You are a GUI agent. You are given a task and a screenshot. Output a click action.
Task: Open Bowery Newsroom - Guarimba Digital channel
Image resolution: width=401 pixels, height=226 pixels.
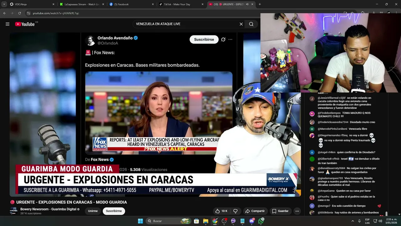point(48,209)
